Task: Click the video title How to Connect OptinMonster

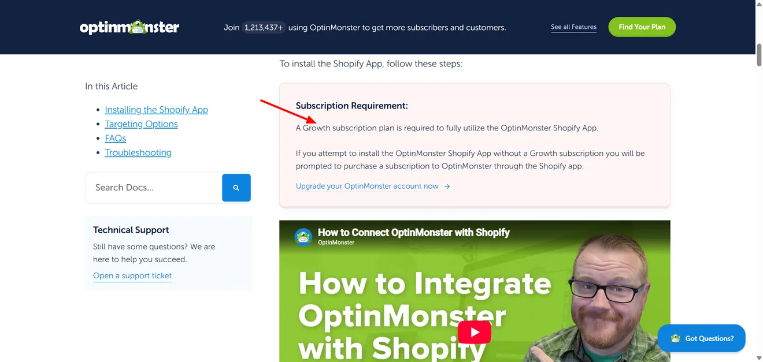Action: pos(414,233)
